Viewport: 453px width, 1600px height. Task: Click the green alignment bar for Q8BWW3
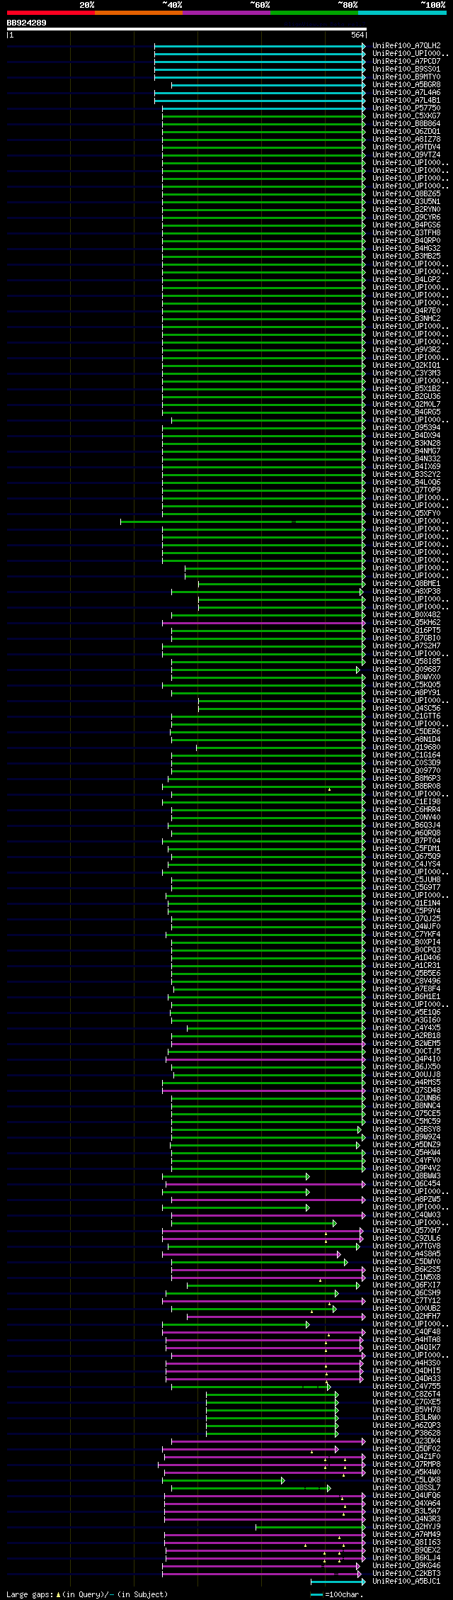(x=236, y=1176)
